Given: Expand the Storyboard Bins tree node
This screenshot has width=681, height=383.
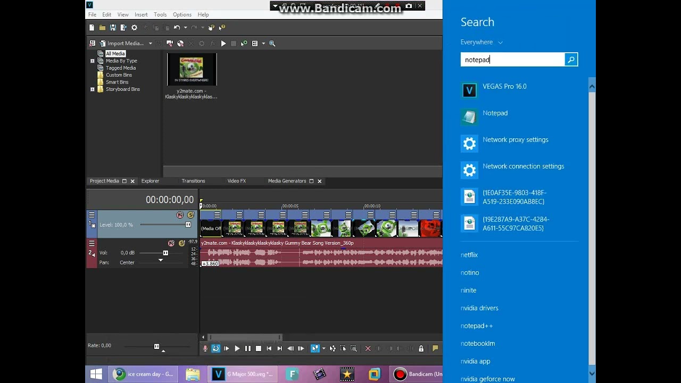Looking at the screenshot, I should tap(93, 89).
